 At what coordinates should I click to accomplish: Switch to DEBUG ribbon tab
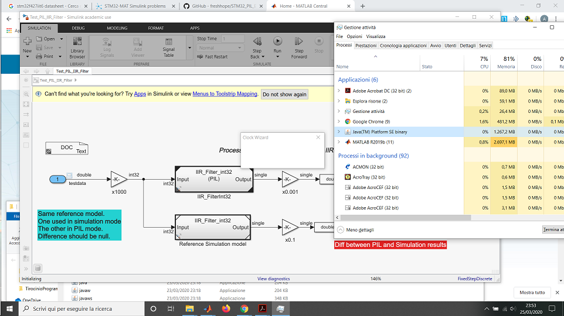pos(78,28)
